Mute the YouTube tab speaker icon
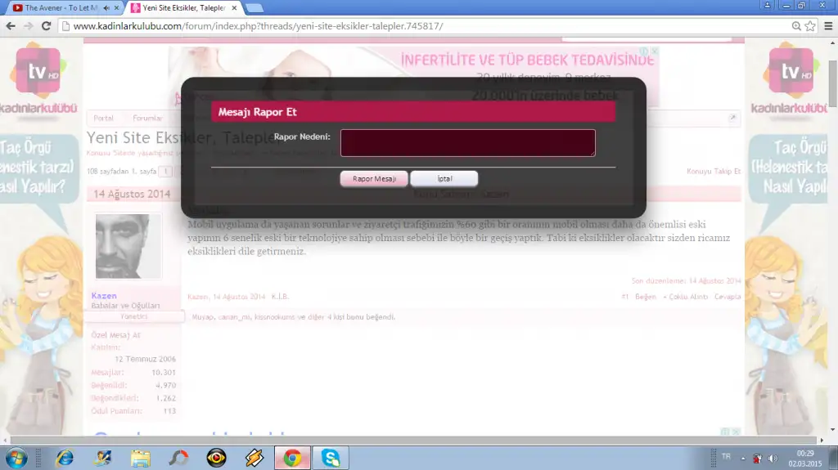 (x=106, y=8)
